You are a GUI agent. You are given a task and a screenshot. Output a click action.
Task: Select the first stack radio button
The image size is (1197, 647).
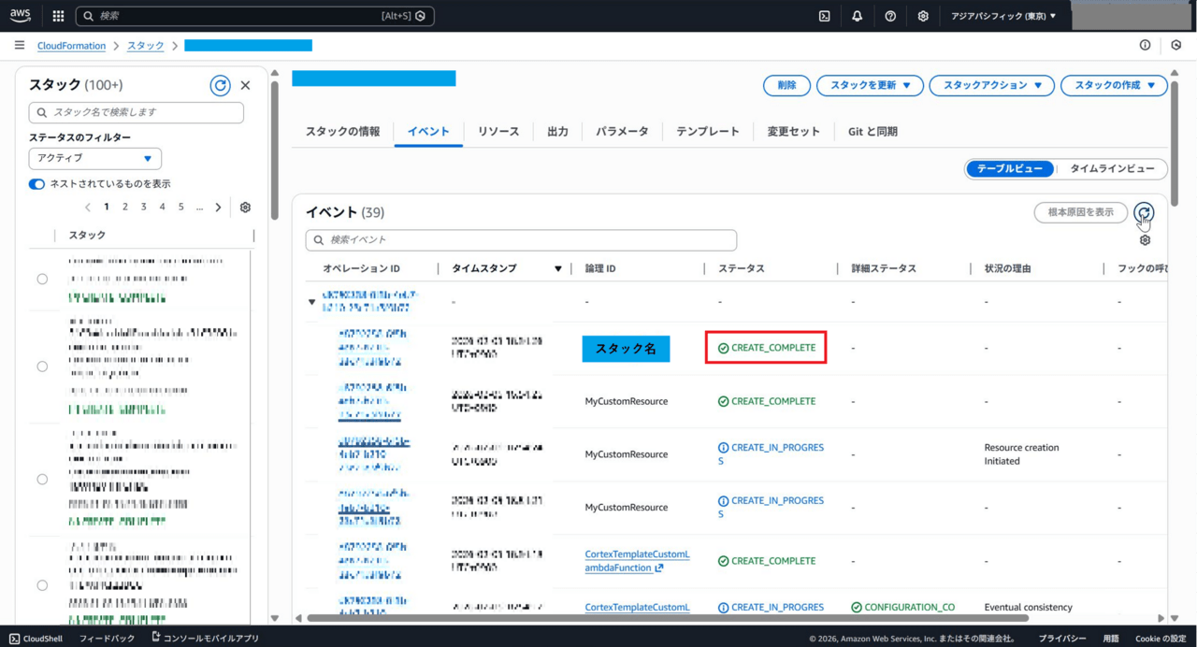(42, 279)
